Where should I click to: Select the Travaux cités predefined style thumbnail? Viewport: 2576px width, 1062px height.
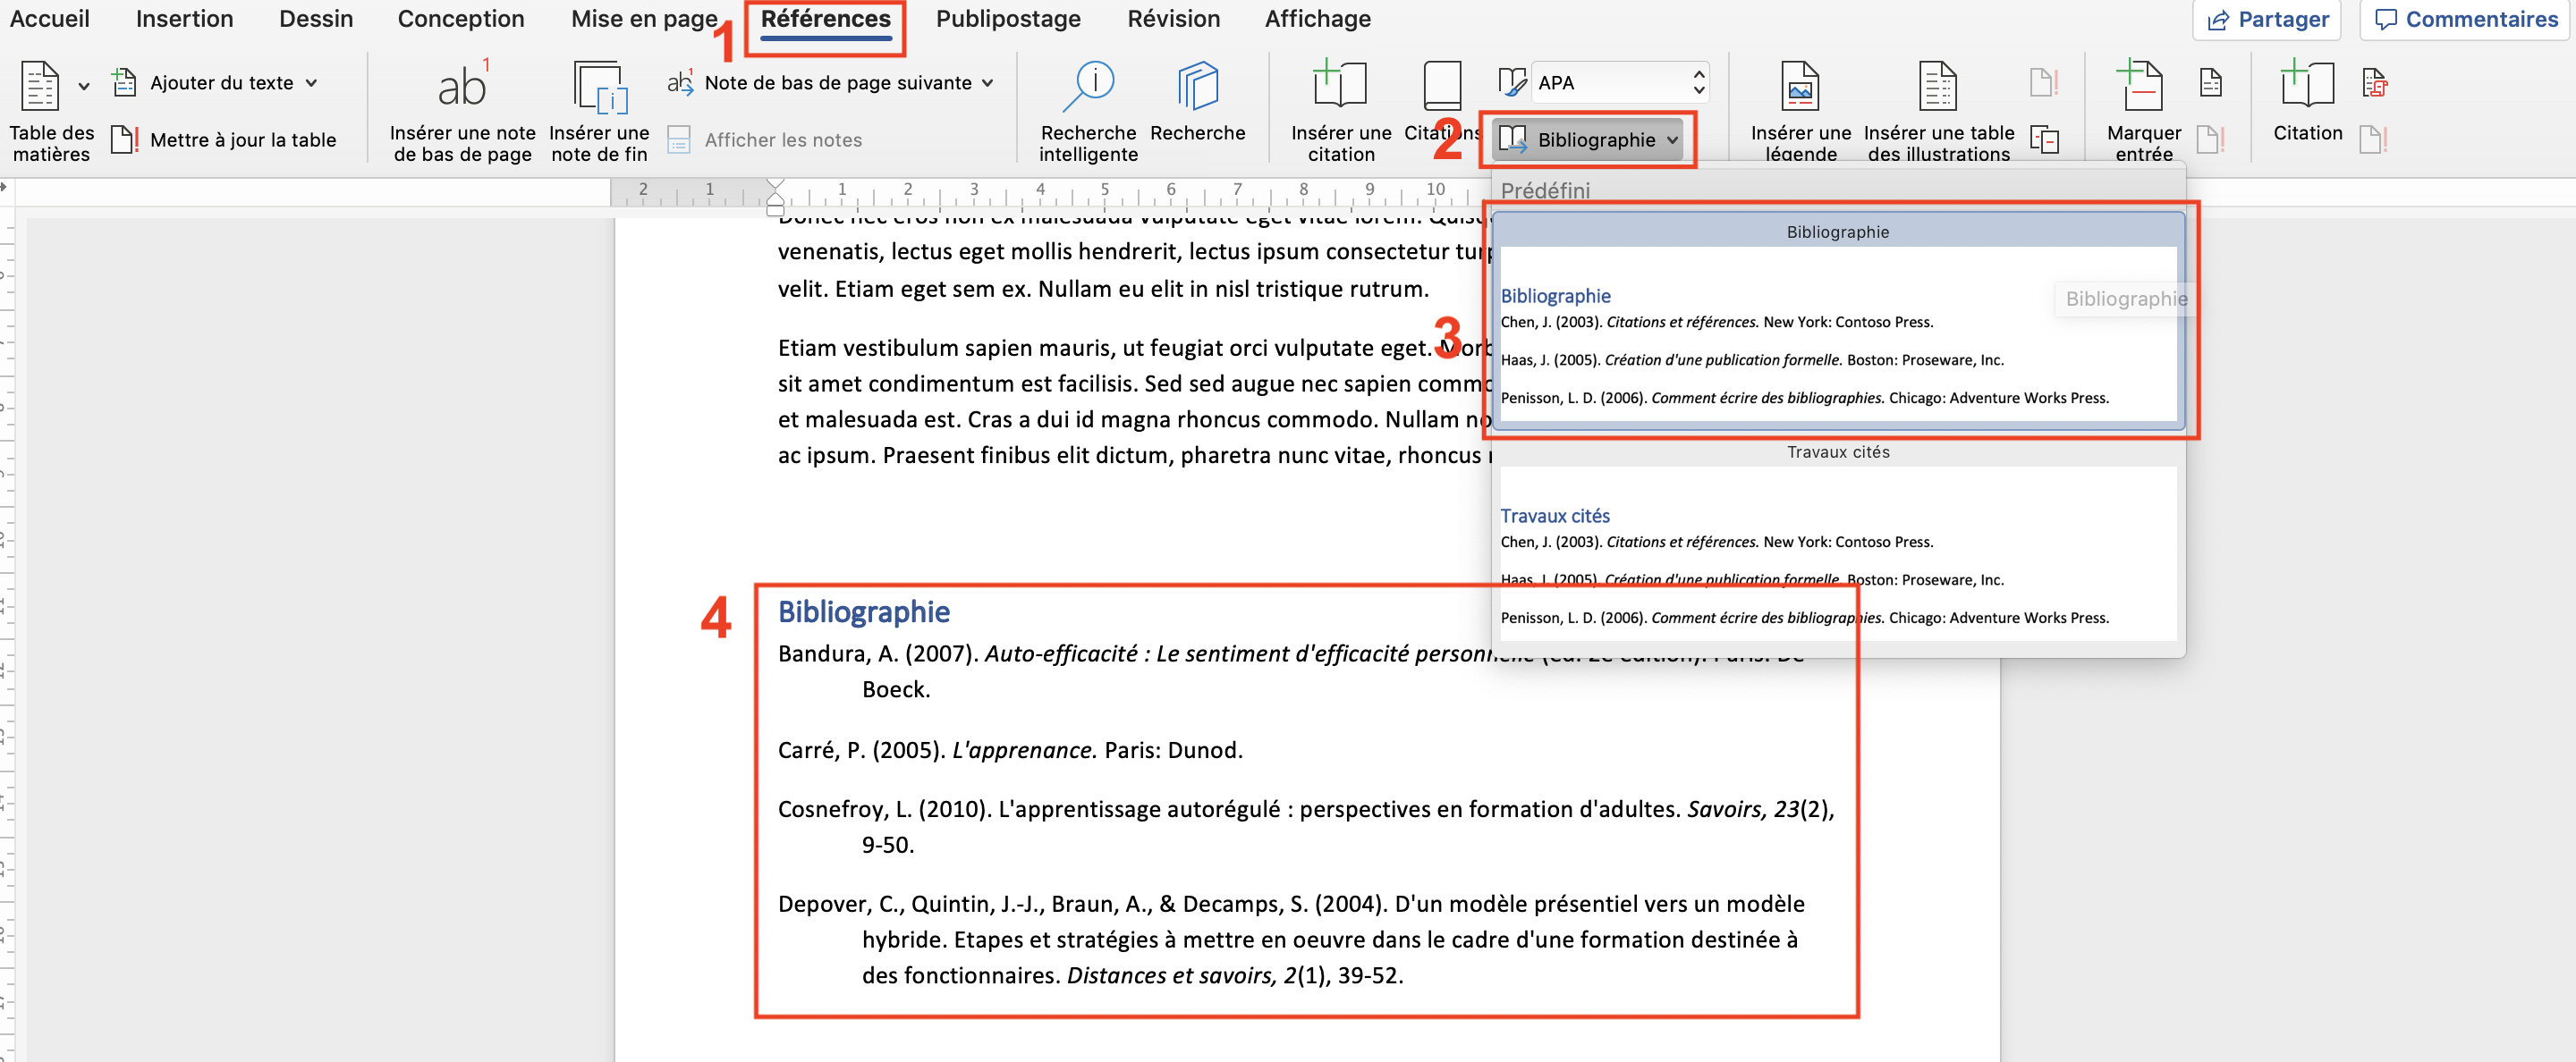coord(1837,542)
